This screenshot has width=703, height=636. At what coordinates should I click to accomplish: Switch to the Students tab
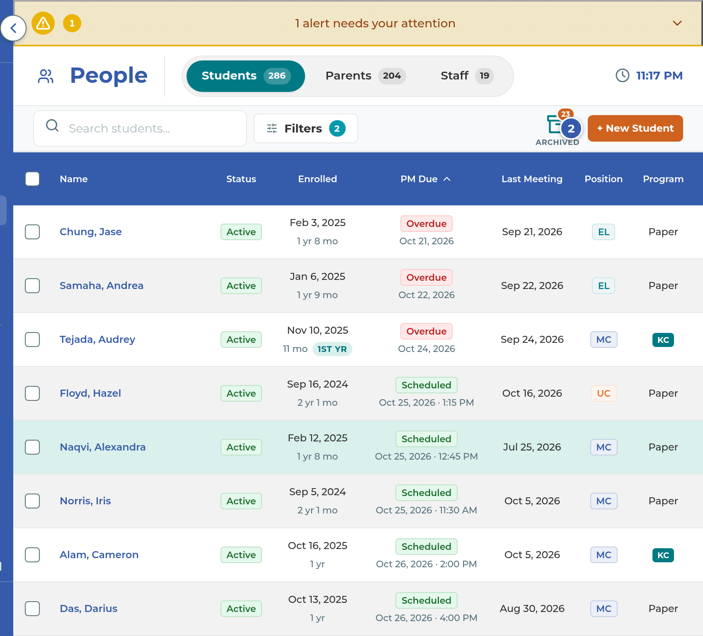coord(246,76)
